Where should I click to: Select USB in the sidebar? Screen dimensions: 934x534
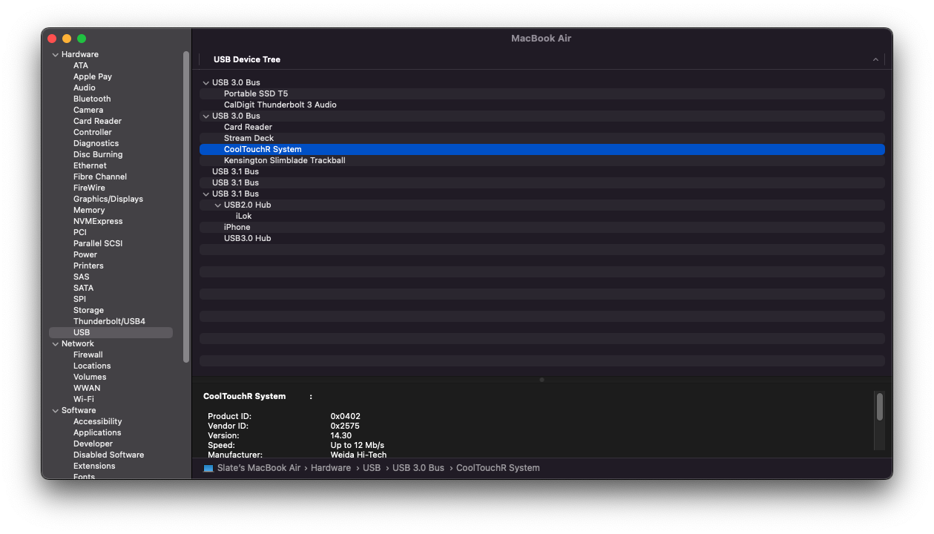click(x=111, y=332)
